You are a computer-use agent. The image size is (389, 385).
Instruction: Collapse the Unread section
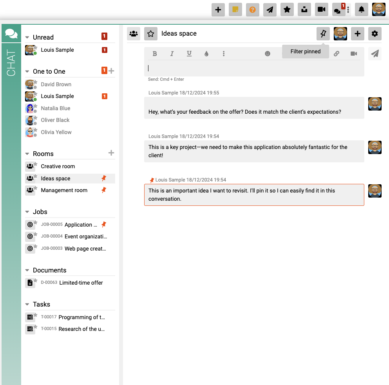tap(27, 38)
